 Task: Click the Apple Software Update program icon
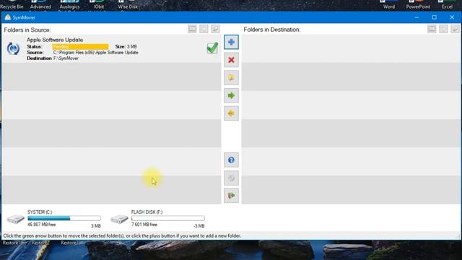[x=13, y=48]
